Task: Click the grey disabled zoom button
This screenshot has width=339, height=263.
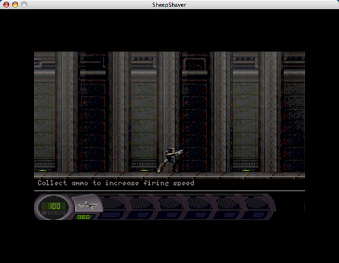Action: (24, 5)
